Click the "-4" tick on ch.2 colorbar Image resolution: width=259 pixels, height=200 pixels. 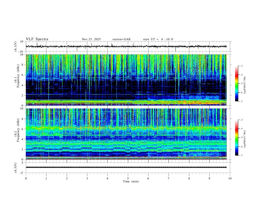point(241,128)
